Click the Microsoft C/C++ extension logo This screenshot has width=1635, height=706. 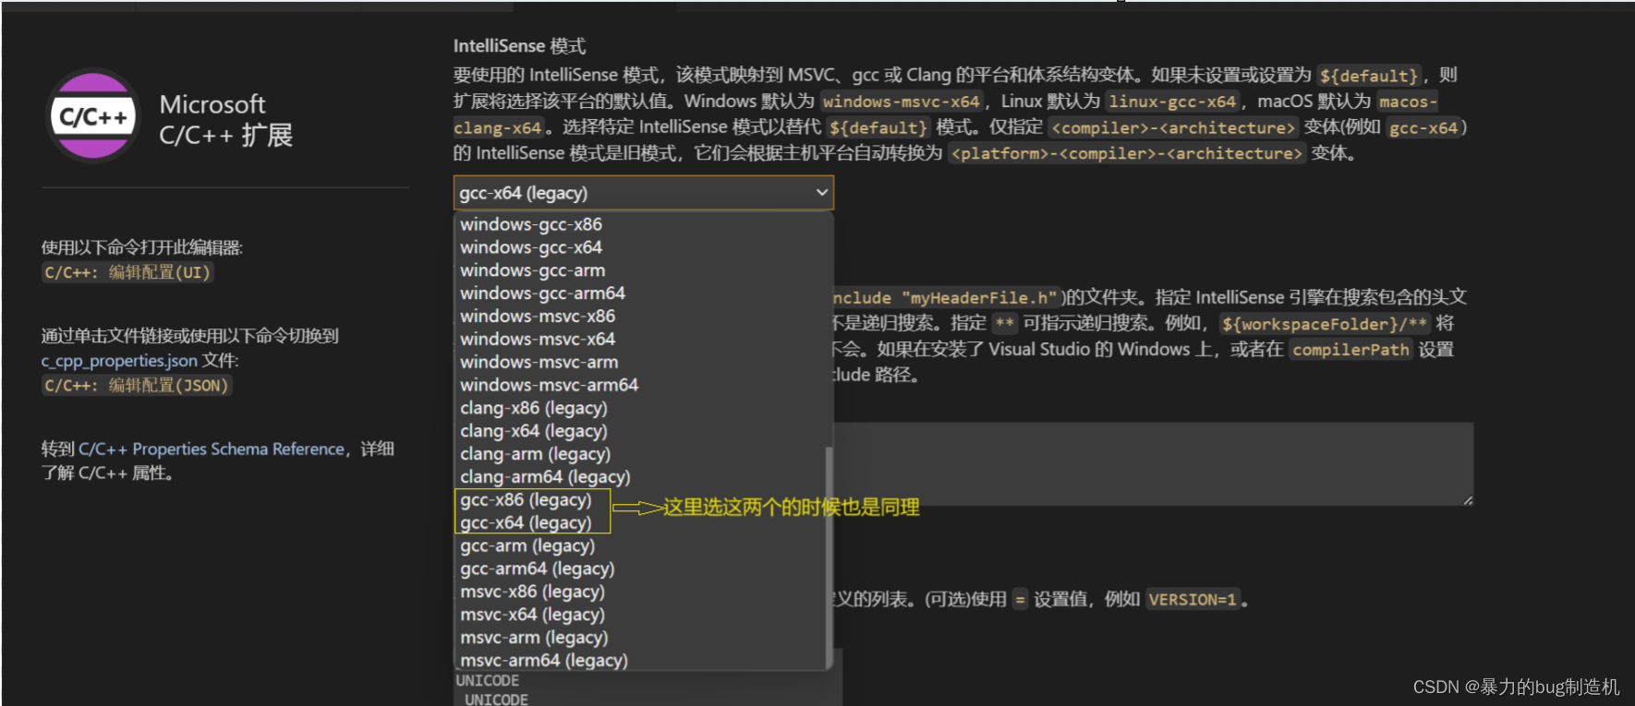tap(93, 116)
